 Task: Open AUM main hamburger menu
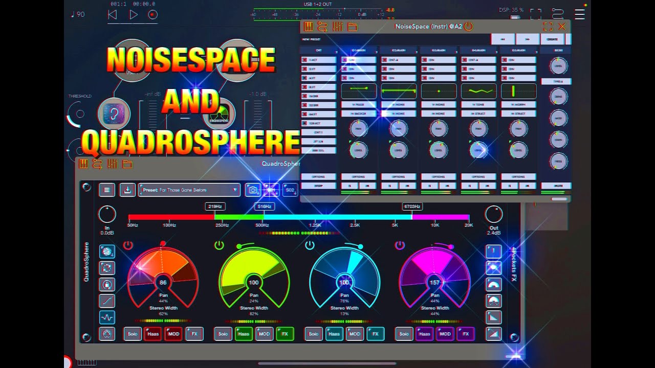tap(580, 14)
